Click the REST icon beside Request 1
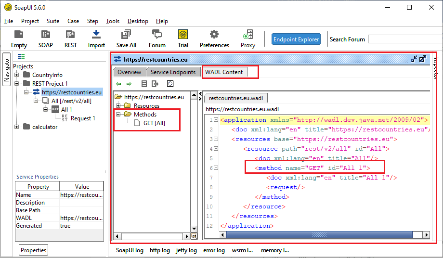This screenshot has width=443, height=258. (x=65, y=118)
